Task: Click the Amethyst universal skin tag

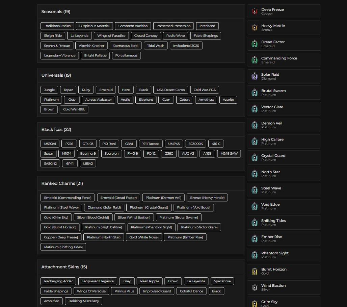Action: pos(206,99)
